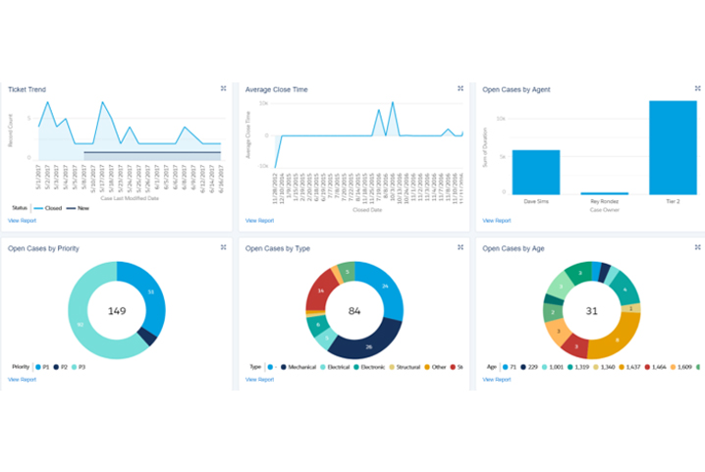Click the orange age segment labeled 8
The image size is (705, 472).
coord(617,340)
